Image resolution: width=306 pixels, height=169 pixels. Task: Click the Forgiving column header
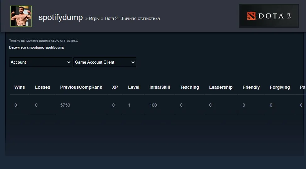tap(280, 87)
